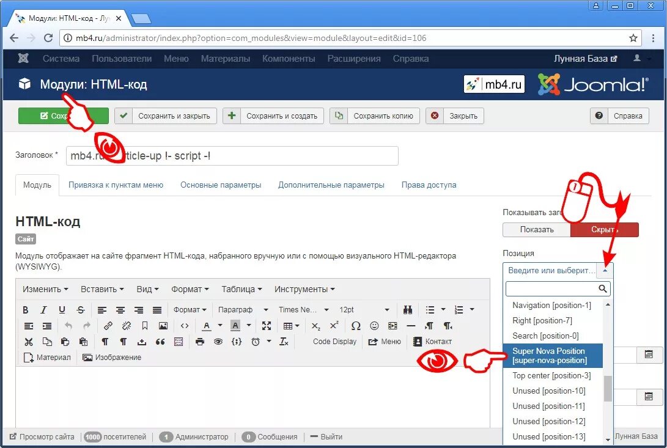Increase the paragraph indent
This screenshot has height=448, width=667.
tap(47, 326)
